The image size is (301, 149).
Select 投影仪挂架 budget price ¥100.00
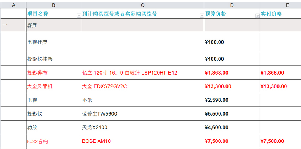(x=232, y=59)
